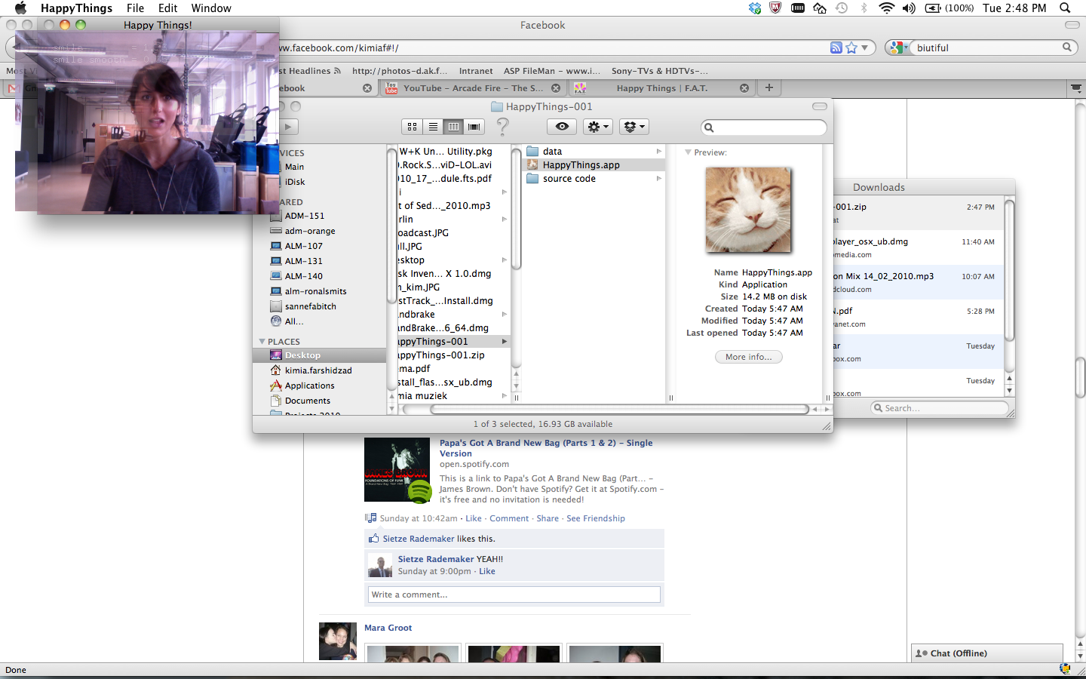
Task: Switch to the YouTube Arcade Fire tab
Action: 472,88
